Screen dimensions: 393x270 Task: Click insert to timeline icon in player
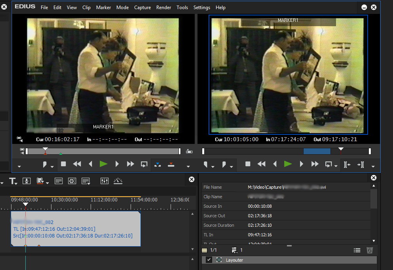coord(158,164)
